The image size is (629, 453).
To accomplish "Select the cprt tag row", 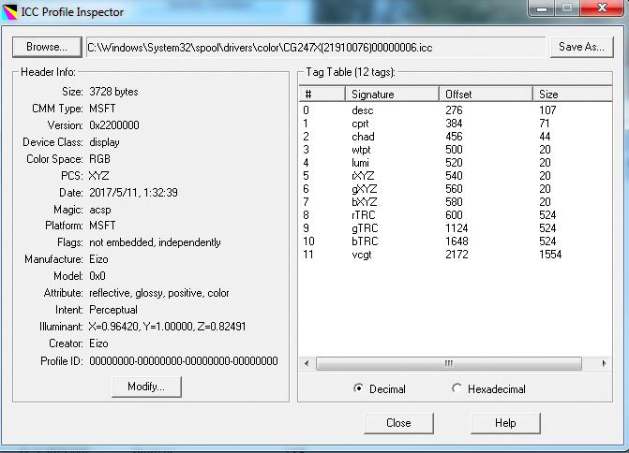I will 456,124.
